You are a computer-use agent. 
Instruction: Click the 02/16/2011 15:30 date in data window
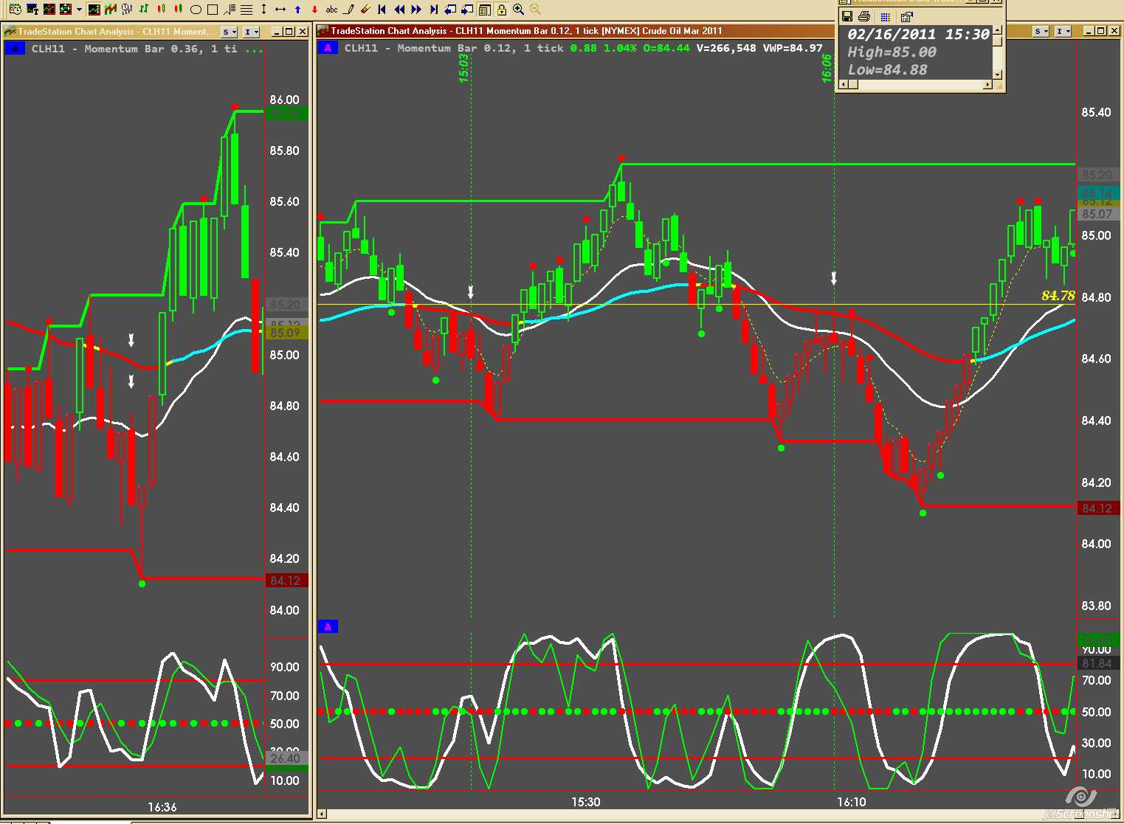pos(918,35)
